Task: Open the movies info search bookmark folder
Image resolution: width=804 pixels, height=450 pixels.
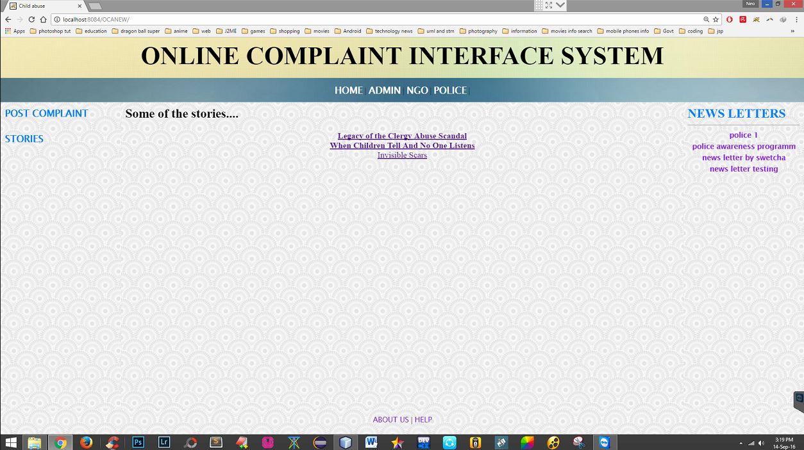Action: 567,31
